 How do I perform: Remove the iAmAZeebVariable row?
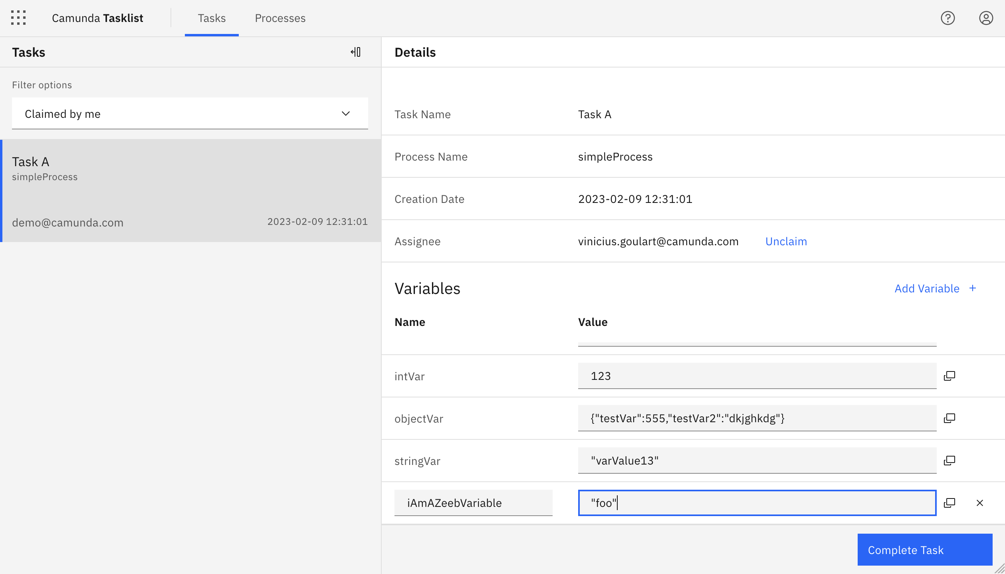[979, 503]
